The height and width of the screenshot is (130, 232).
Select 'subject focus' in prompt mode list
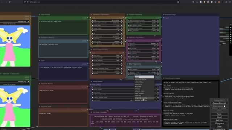[144, 82]
